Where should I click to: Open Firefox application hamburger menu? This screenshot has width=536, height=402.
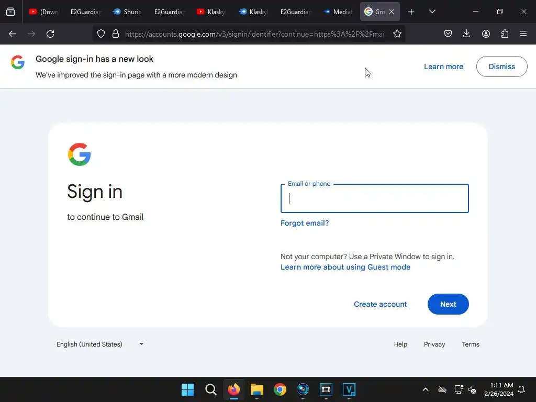click(x=523, y=34)
